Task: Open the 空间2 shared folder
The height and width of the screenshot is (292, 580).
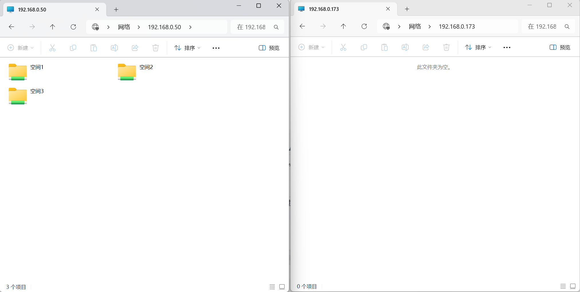Action: tap(135, 72)
